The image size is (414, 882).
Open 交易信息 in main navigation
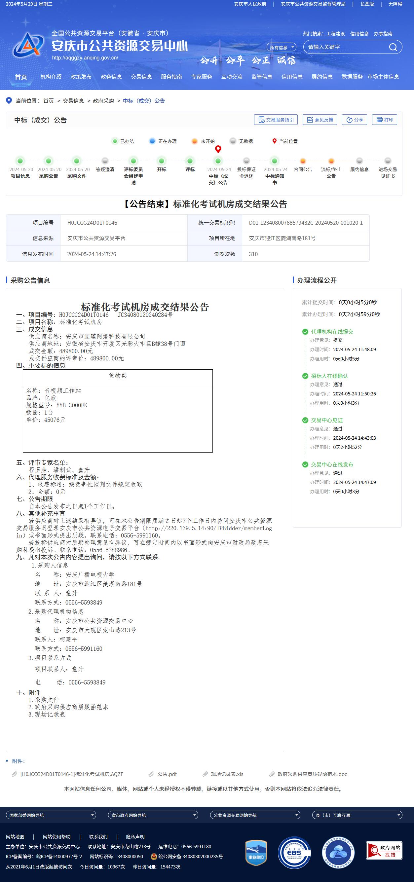click(141, 77)
